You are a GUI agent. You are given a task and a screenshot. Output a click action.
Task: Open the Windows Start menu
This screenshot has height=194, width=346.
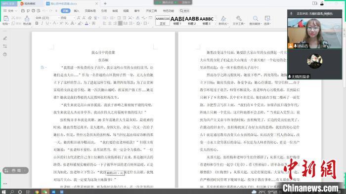[x=4, y=192]
